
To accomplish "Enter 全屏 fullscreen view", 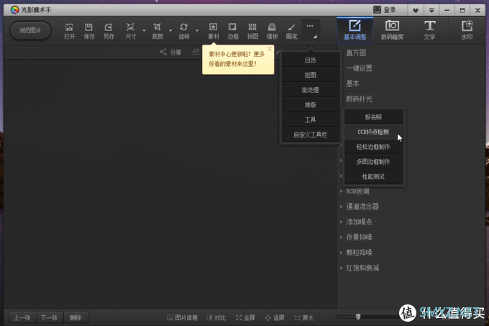I will (x=245, y=317).
